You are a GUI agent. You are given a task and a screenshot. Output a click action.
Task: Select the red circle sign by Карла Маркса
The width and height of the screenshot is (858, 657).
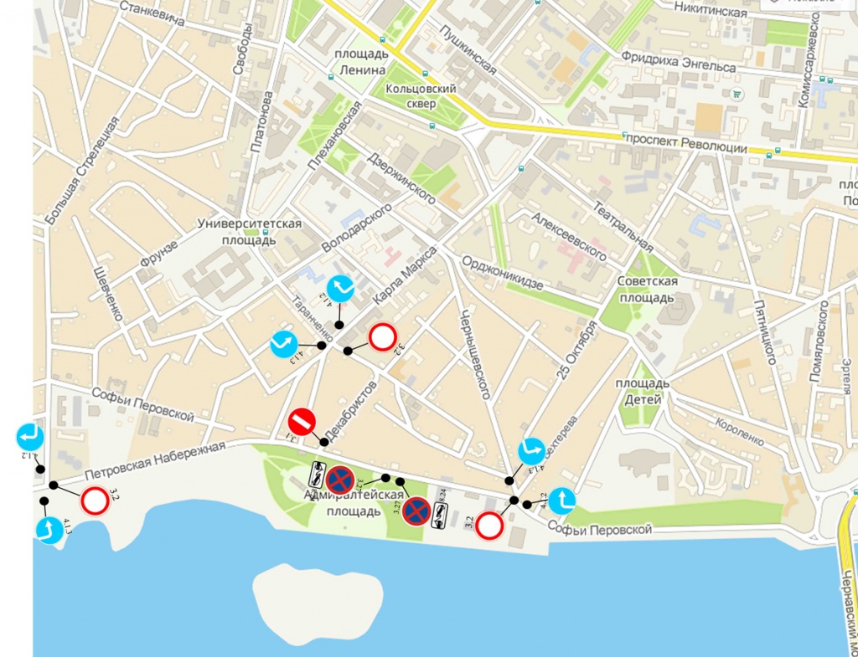click(x=382, y=337)
